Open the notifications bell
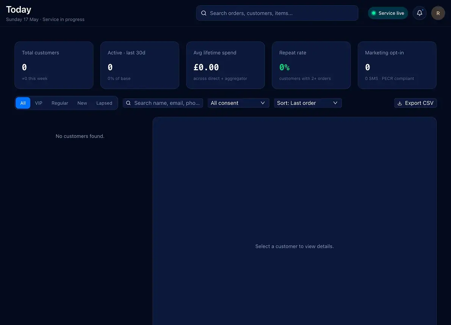This screenshot has height=325, width=451. pos(420,13)
